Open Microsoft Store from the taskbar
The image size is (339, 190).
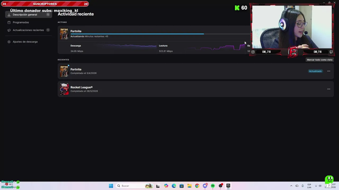click(181, 186)
